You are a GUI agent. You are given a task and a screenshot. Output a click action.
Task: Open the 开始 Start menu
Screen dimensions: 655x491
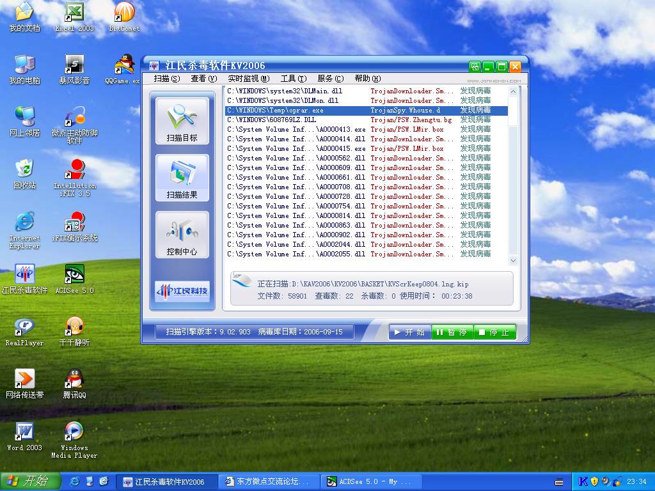[x=30, y=481]
